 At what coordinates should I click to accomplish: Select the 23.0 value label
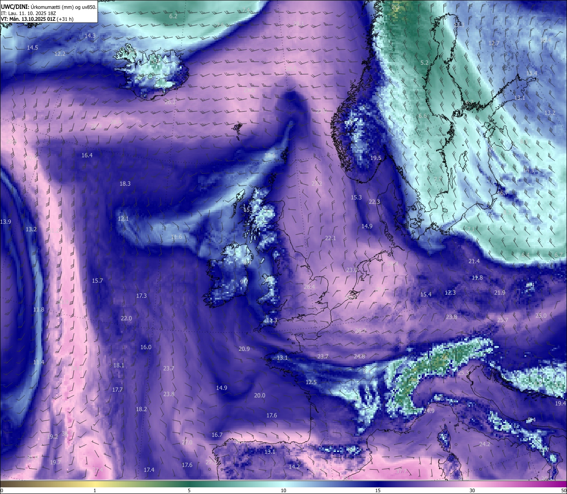tap(352, 270)
